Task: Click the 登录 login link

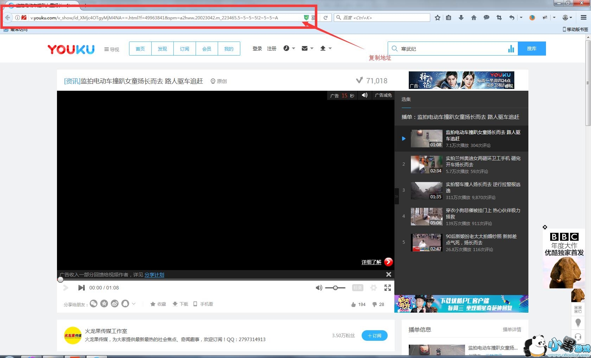Action: point(257,49)
